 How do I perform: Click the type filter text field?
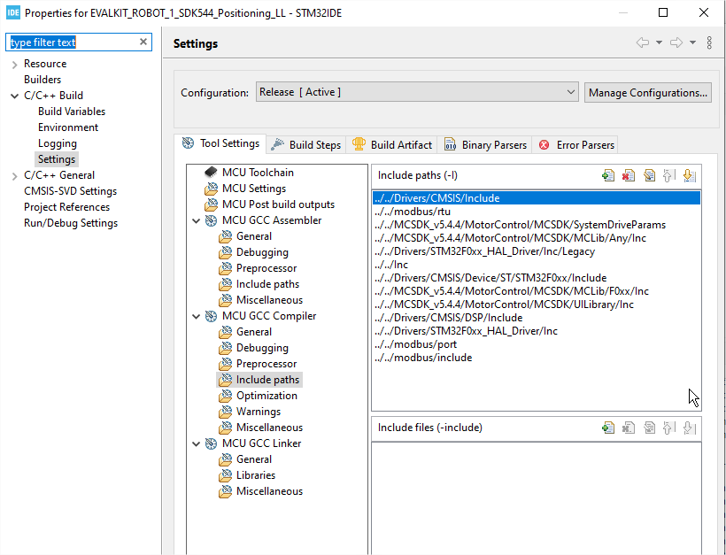[71, 42]
